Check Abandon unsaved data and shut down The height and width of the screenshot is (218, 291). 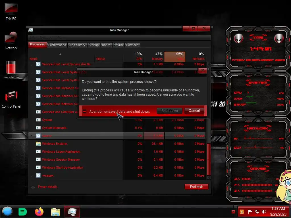click(85, 111)
